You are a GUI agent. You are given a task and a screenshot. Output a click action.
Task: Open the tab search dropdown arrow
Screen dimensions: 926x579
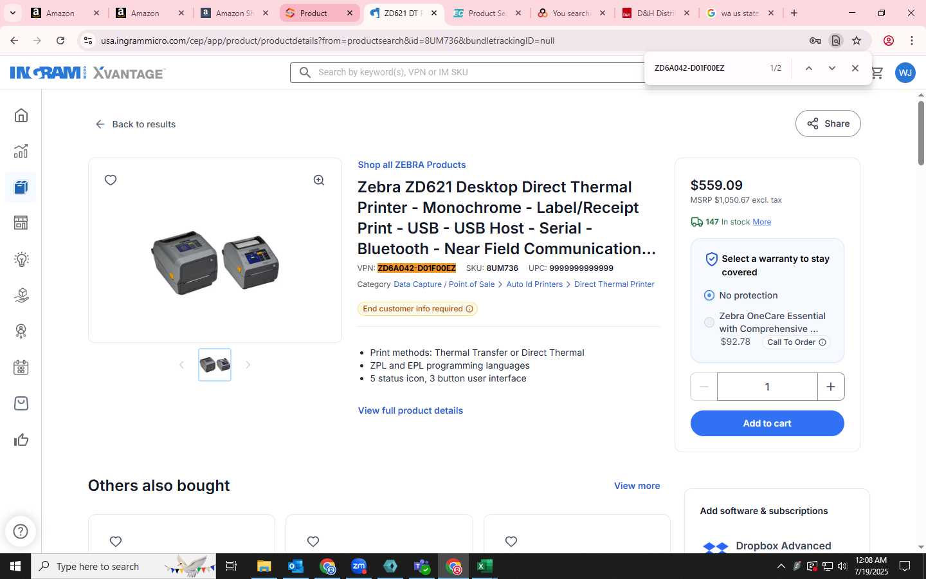[x=12, y=13]
